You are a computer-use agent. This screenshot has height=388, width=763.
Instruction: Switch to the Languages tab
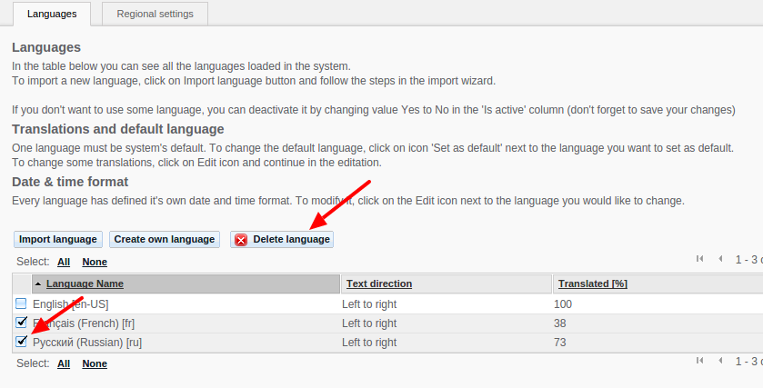[52, 15]
